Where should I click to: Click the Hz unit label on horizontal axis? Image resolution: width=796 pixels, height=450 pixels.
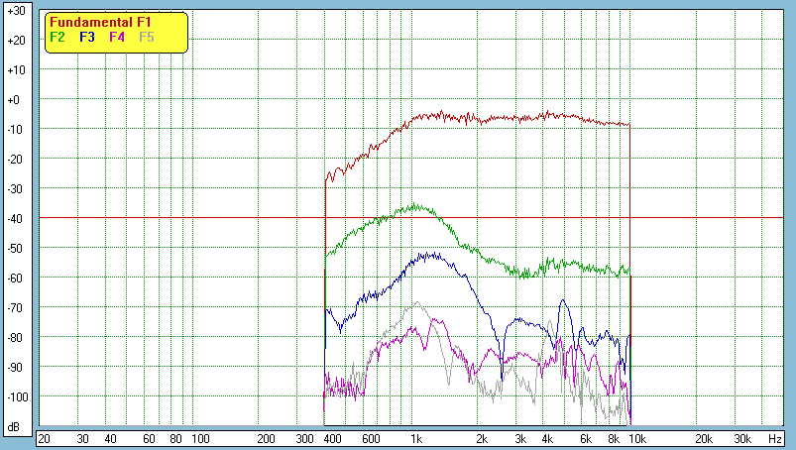[x=775, y=438]
